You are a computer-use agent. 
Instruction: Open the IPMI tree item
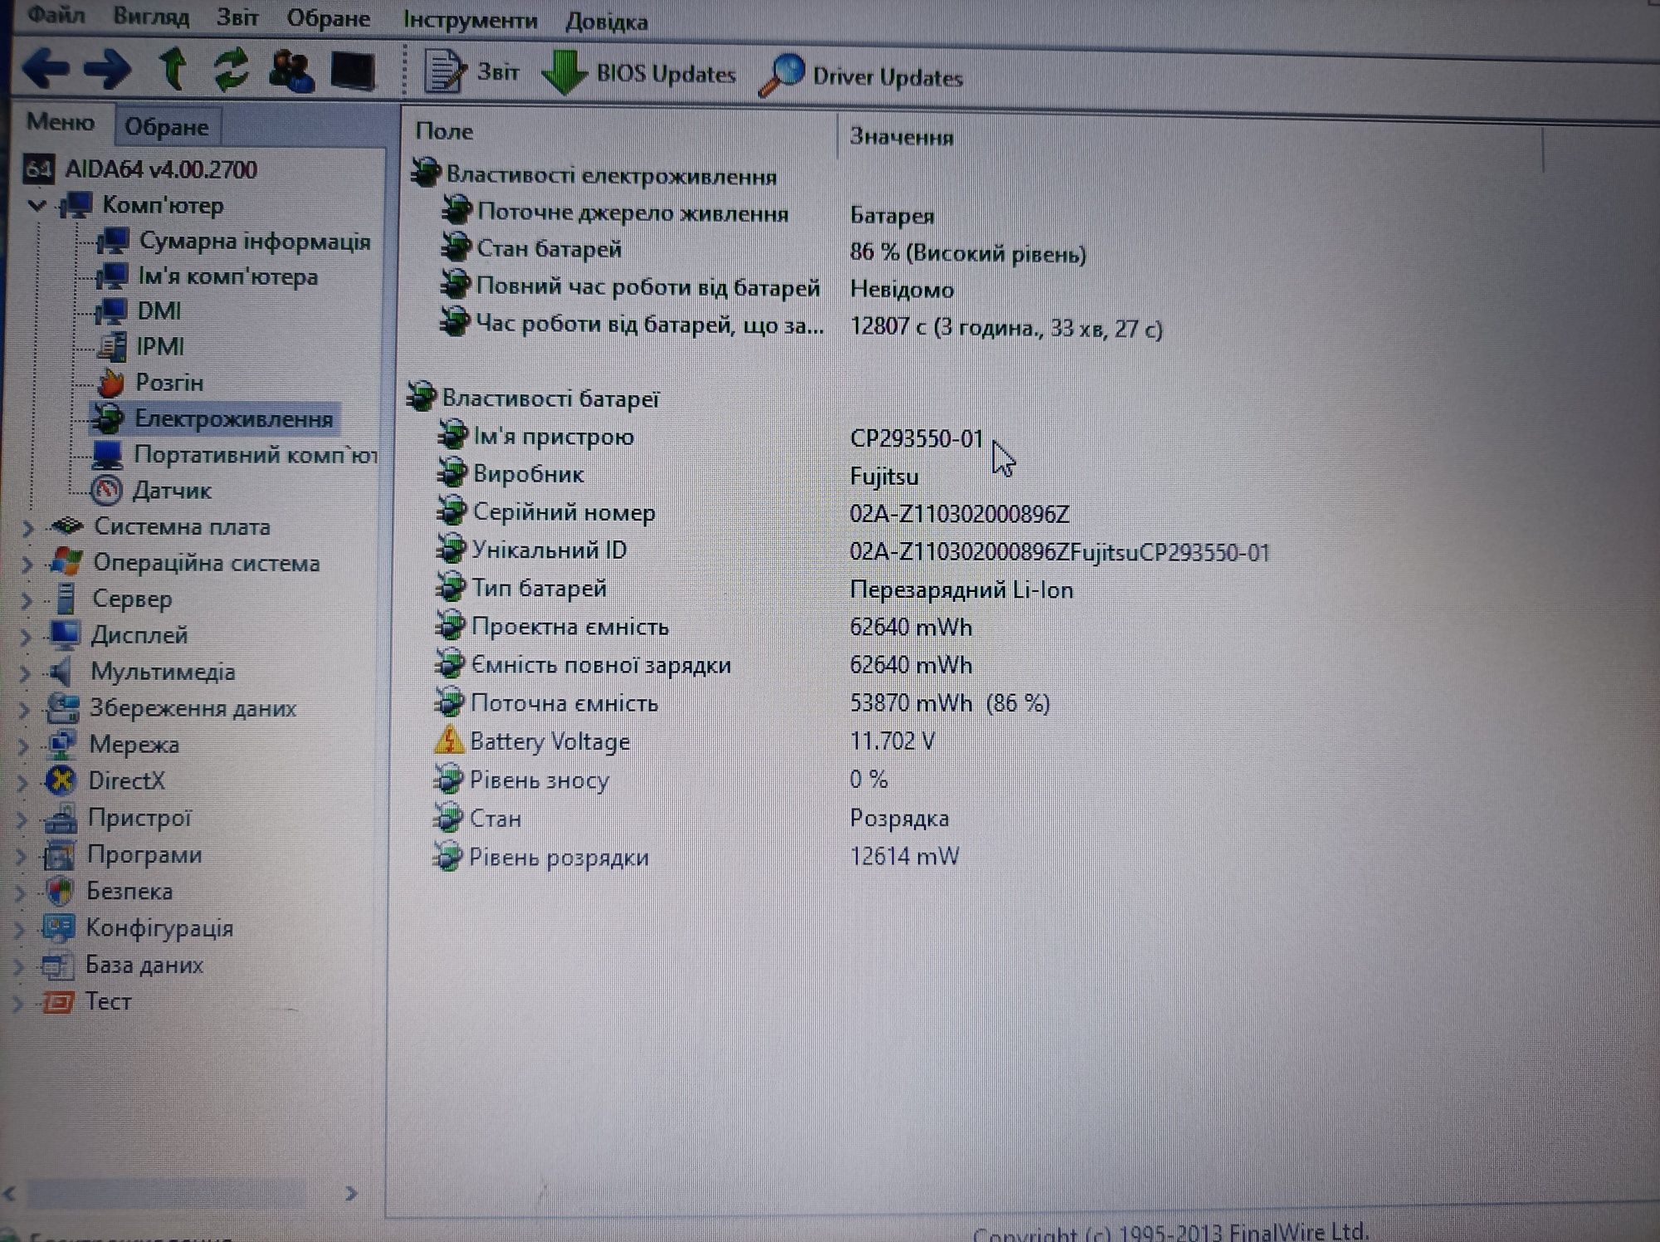[x=159, y=347]
